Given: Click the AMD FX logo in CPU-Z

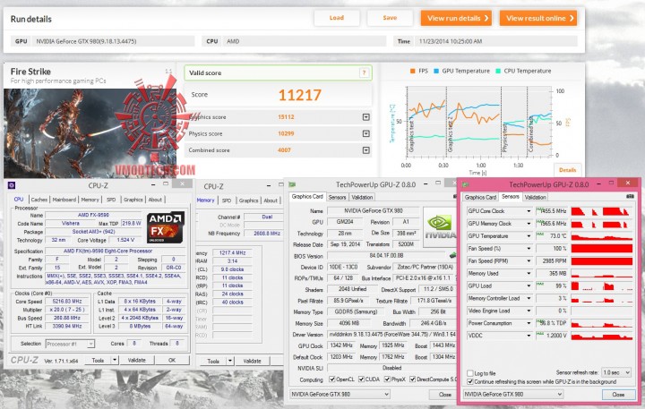Looking at the screenshot, I should click(x=166, y=227).
